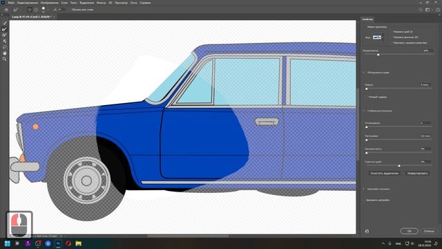
Task: Open File Explorer from the taskbar
Action: pyautogui.click(x=78, y=243)
